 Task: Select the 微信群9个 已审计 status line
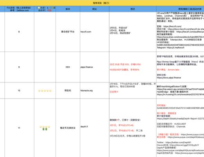[125, 120]
